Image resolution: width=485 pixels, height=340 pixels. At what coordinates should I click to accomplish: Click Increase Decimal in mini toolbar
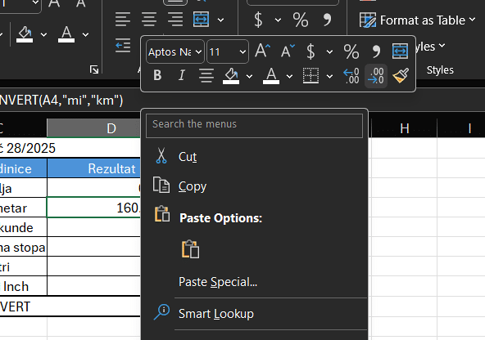tap(351, 76)
